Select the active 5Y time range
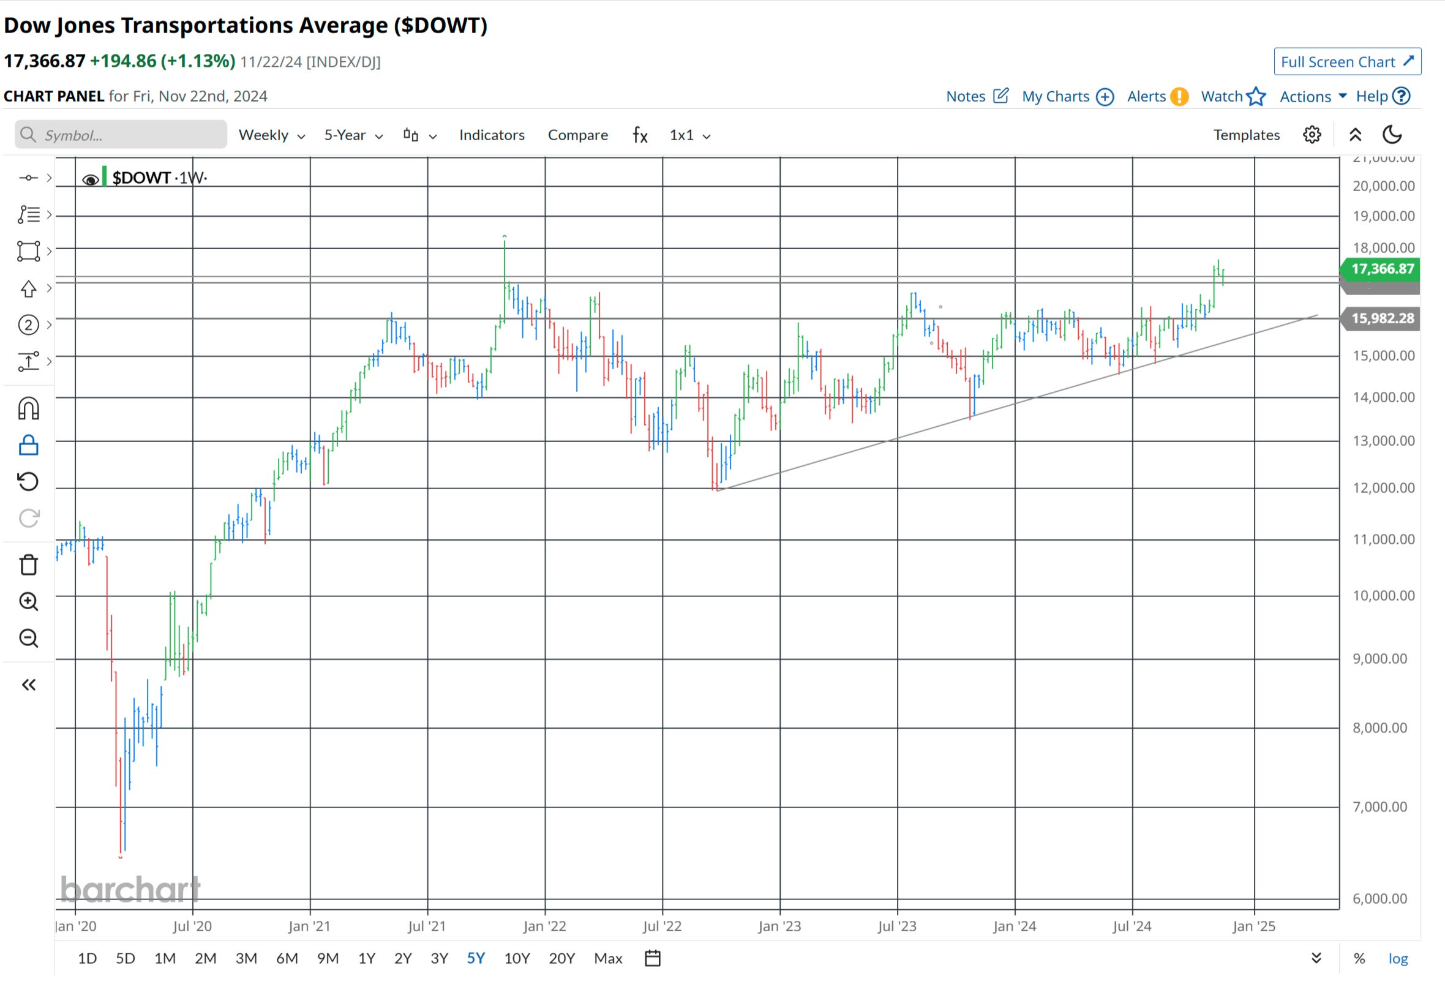This screenshot has width=1445, height=987. click(x=476, y=958)
